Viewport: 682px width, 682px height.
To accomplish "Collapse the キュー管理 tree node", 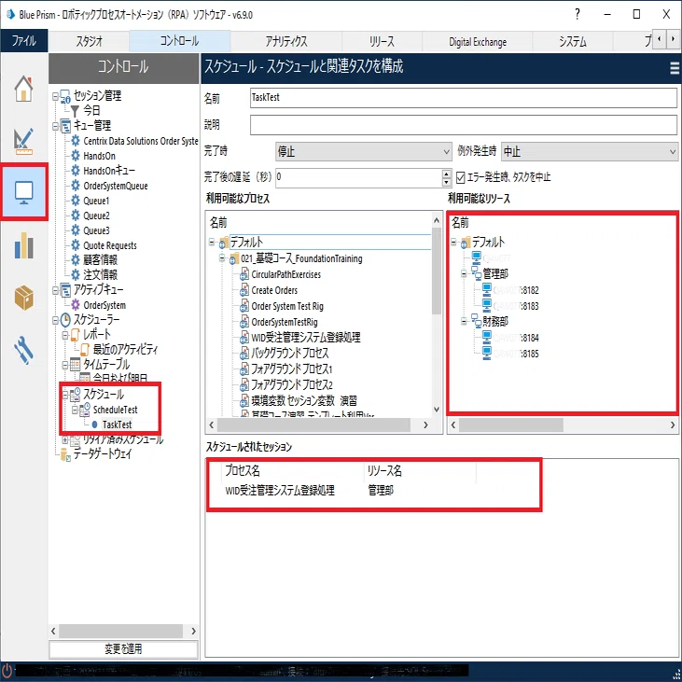I will point(55,126).
